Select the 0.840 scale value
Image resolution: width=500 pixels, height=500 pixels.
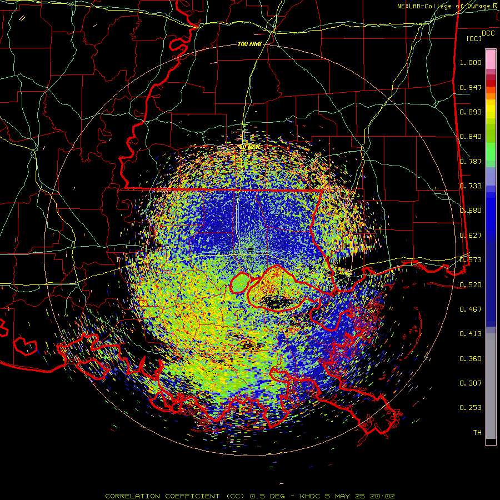pyautogui.click(x=471, y=137)
